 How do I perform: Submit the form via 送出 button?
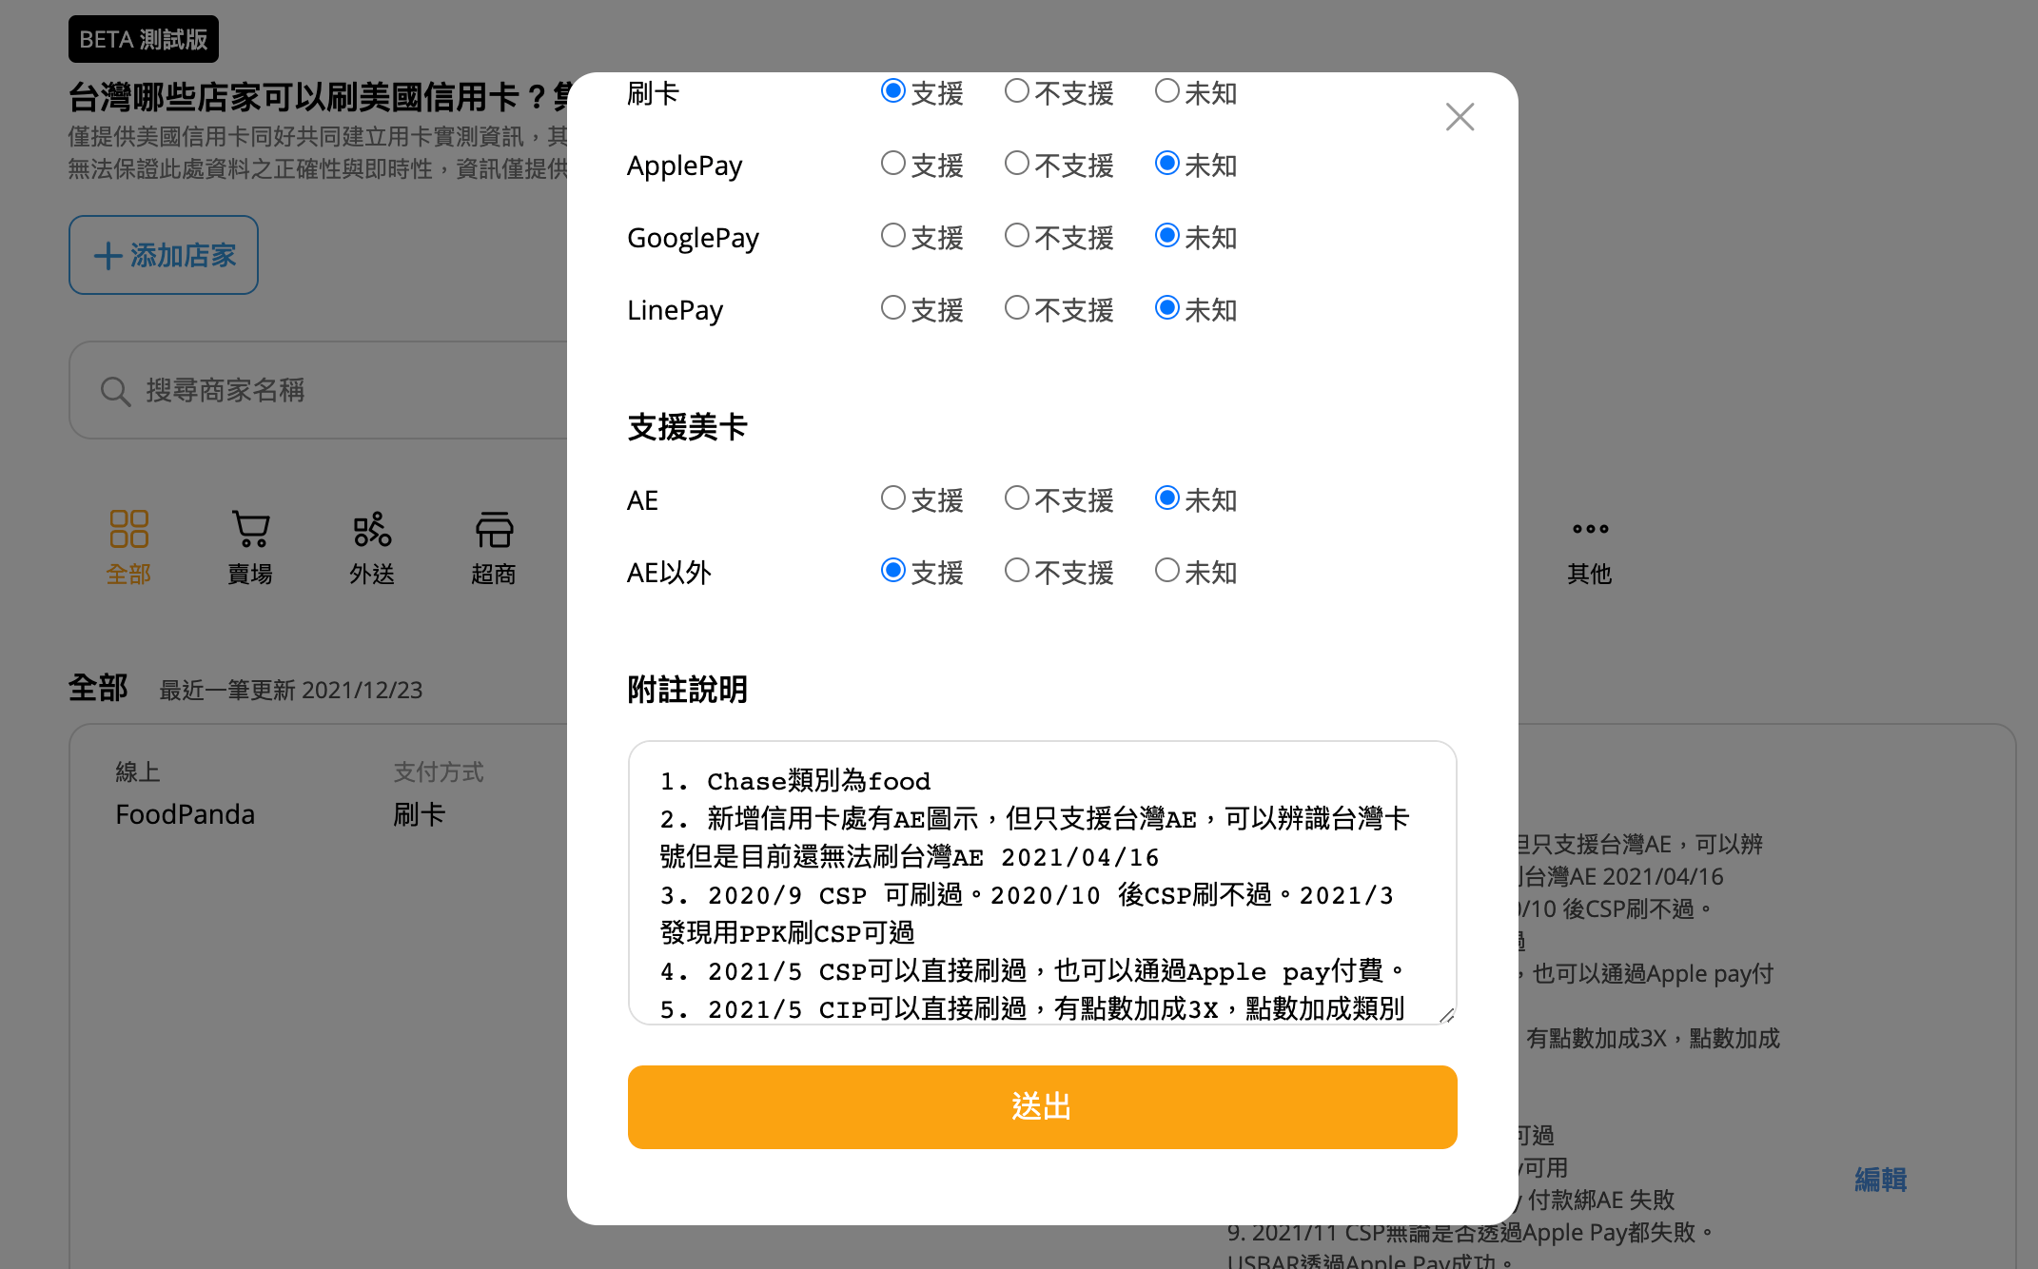point(1041,1106)
